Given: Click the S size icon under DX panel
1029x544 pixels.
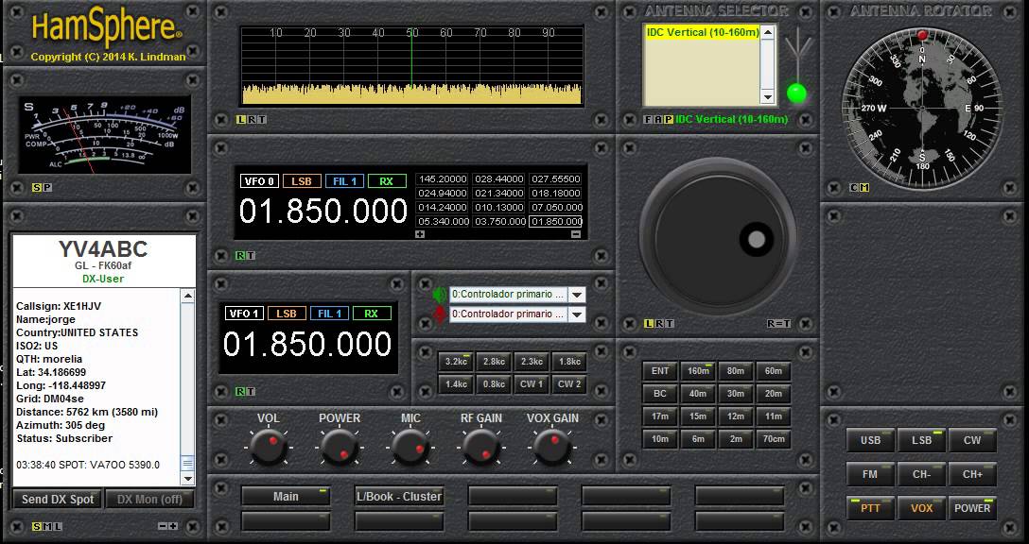Looking at the screenshot, I should [x=36, y=526].
